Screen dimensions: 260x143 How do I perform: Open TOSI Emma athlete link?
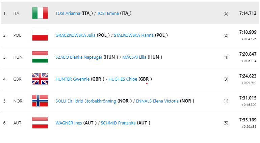[108, 13]
